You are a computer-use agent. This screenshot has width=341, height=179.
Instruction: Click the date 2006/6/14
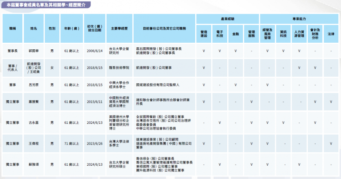[x=94, y=51]
